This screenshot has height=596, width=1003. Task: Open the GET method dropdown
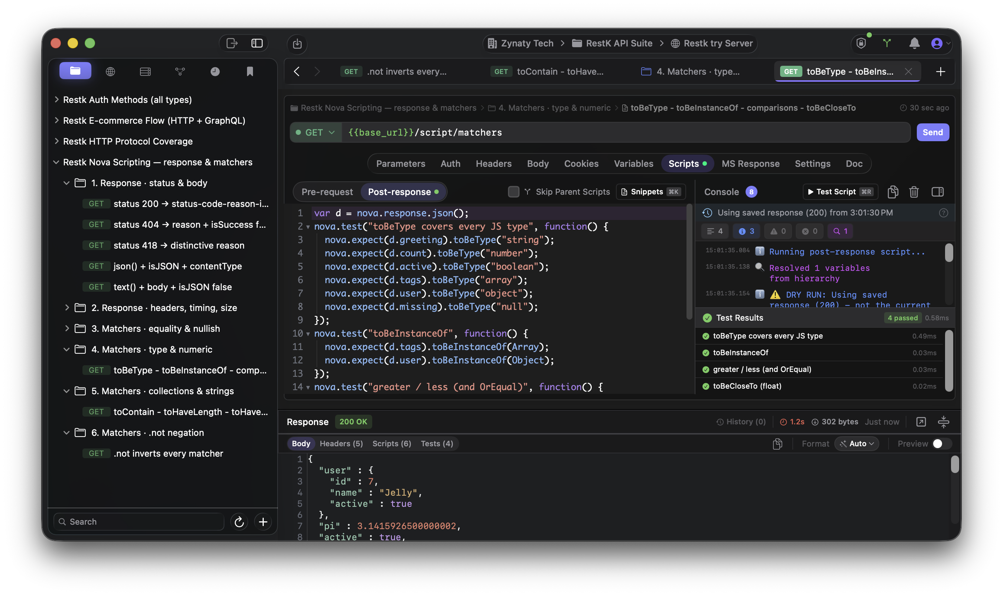(316, 132)
